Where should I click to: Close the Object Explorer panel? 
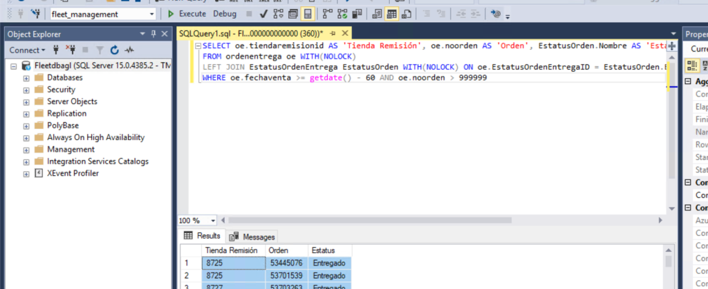tap(165, 34)
